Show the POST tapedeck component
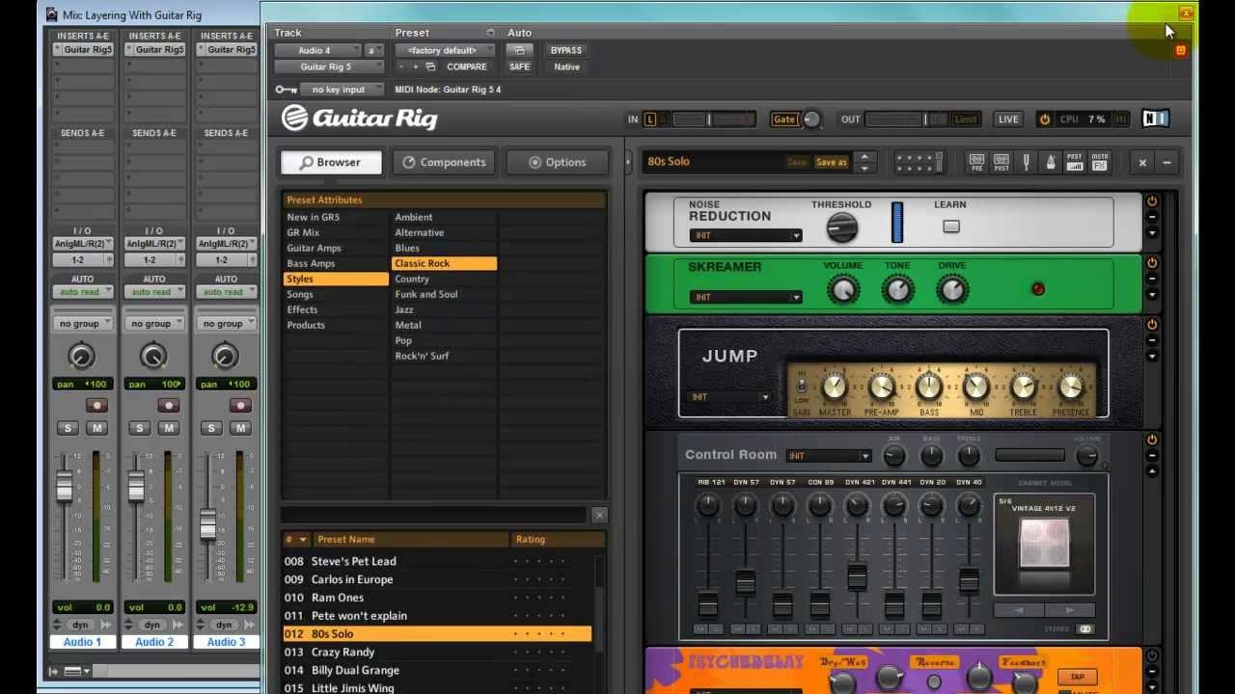The height and width of the screenshot is (694, 1235). point(1002,162)
